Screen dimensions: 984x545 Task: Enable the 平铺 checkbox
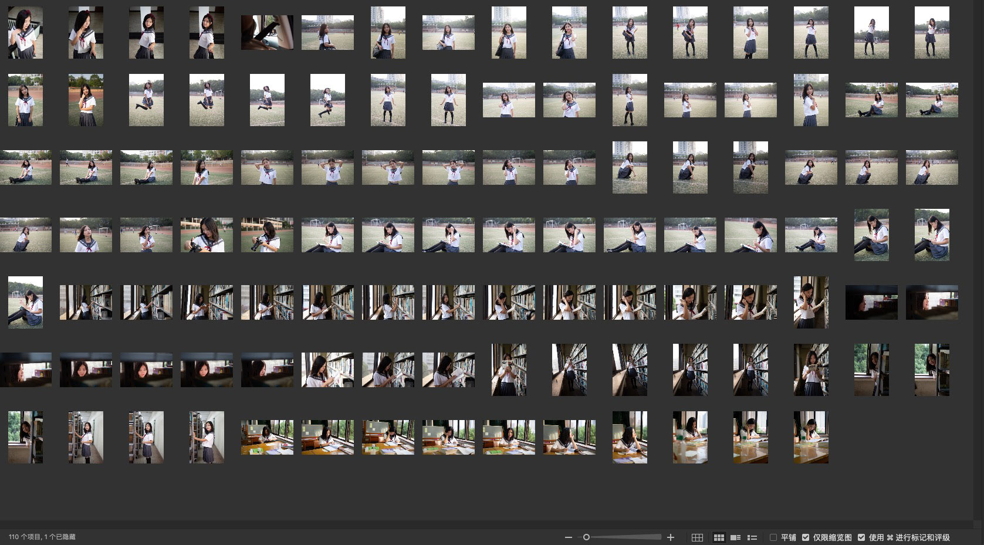point(773,537)
